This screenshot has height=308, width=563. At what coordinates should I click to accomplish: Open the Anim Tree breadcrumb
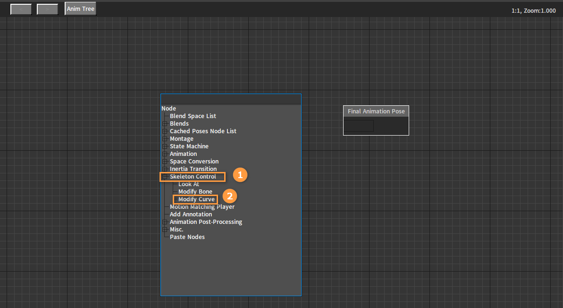80,9
